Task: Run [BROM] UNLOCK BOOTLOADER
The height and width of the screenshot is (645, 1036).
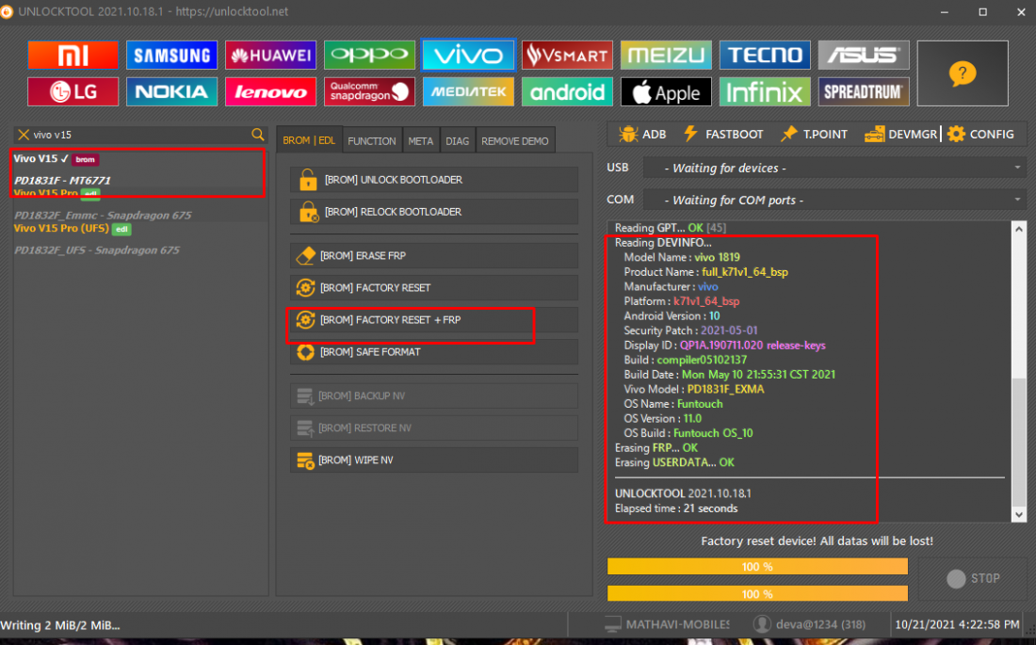Action: click(x=434, y=180)
